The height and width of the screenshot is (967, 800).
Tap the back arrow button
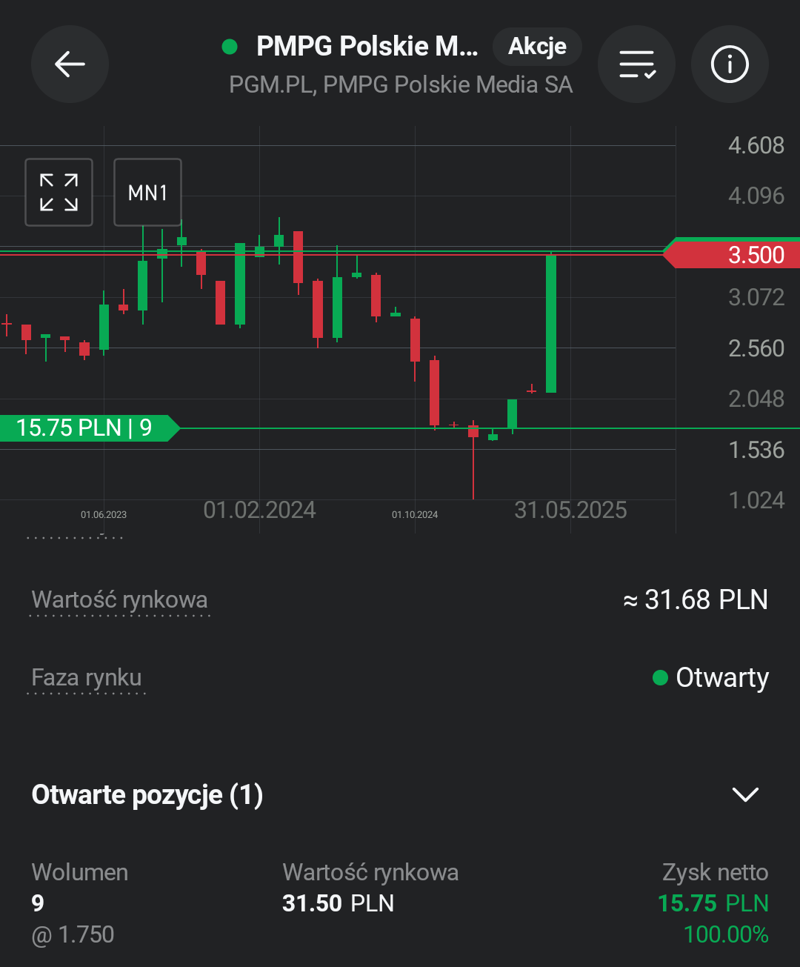(70, 64)
